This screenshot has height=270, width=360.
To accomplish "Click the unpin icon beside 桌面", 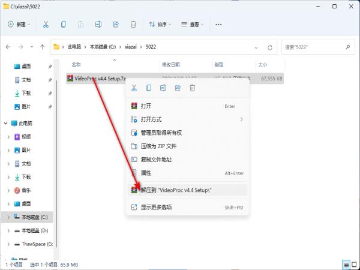I will point(50,67).
